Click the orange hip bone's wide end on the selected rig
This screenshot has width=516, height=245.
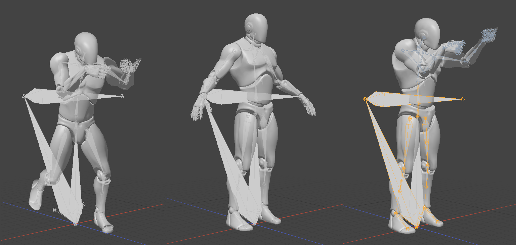click(365, 99)
